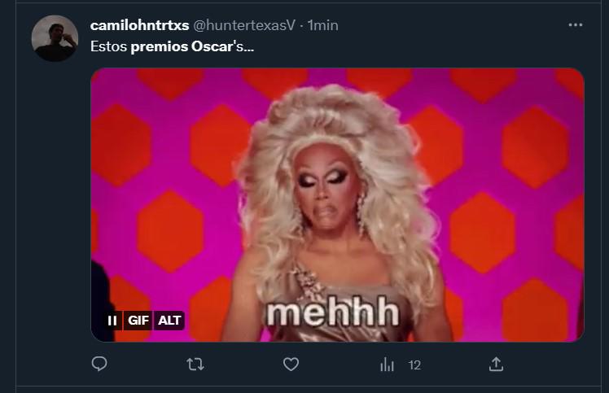Viewport: 609px width, 393px height.
Task: Retweet the Oscar's post
Action: click(x=195, y=365)
